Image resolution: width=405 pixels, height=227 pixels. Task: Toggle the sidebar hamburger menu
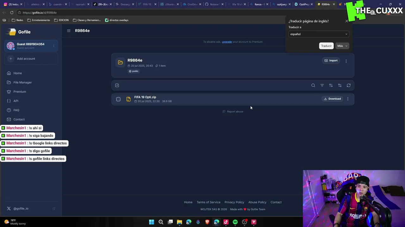(x=69, y=31)
